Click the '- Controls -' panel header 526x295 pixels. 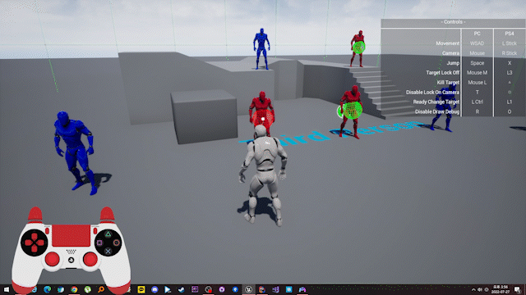click(x=453, y=22)
